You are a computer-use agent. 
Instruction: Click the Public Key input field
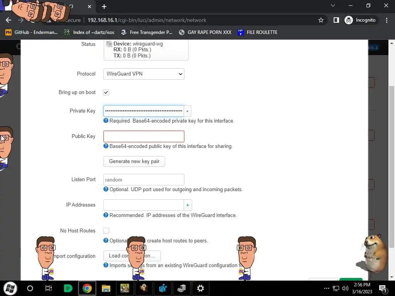pos(144,136)
